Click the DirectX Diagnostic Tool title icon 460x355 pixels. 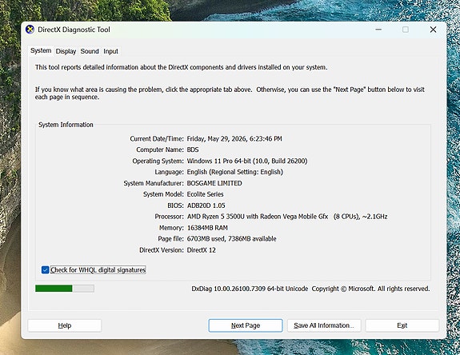30,30
